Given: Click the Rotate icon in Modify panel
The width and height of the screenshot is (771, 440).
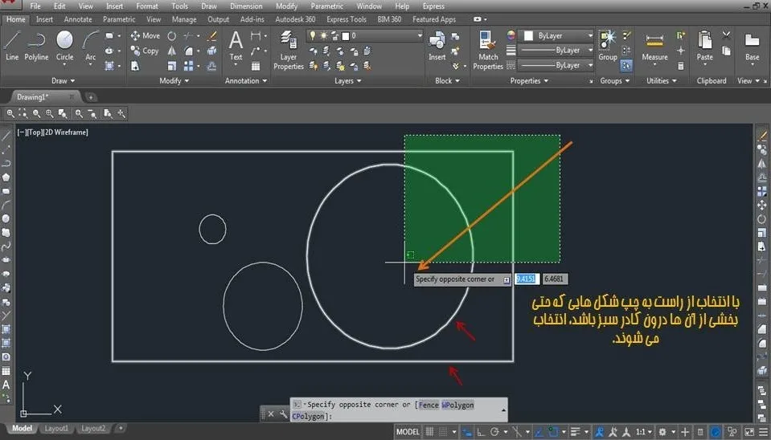Looking at the screenshot, I should click(171, 36).
